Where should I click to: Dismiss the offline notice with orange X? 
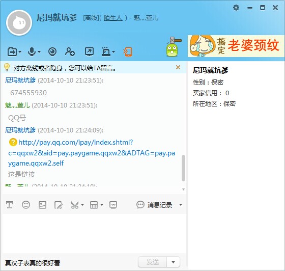pos(178,67)
